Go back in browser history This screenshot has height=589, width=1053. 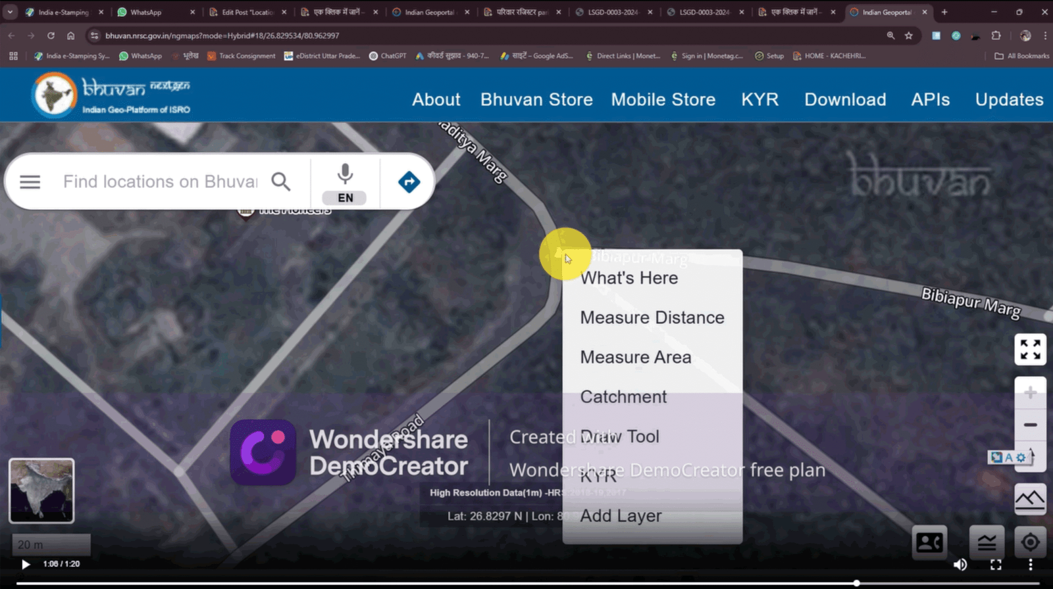click(x=11, y=35)
